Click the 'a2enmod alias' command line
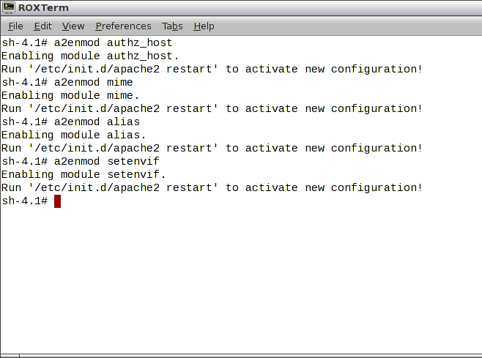 pos(70,122)
